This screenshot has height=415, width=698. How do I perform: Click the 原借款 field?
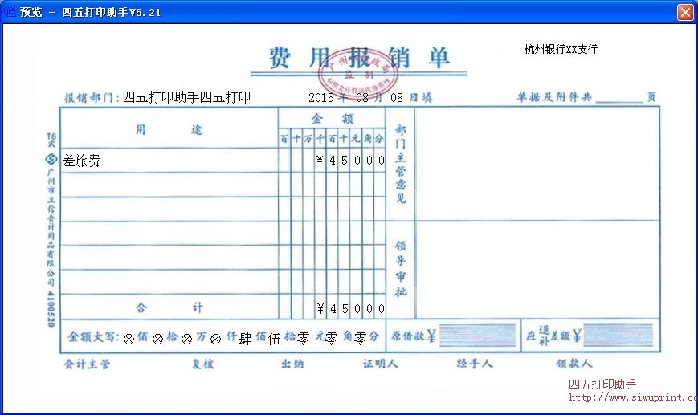[x=477, y=336]
